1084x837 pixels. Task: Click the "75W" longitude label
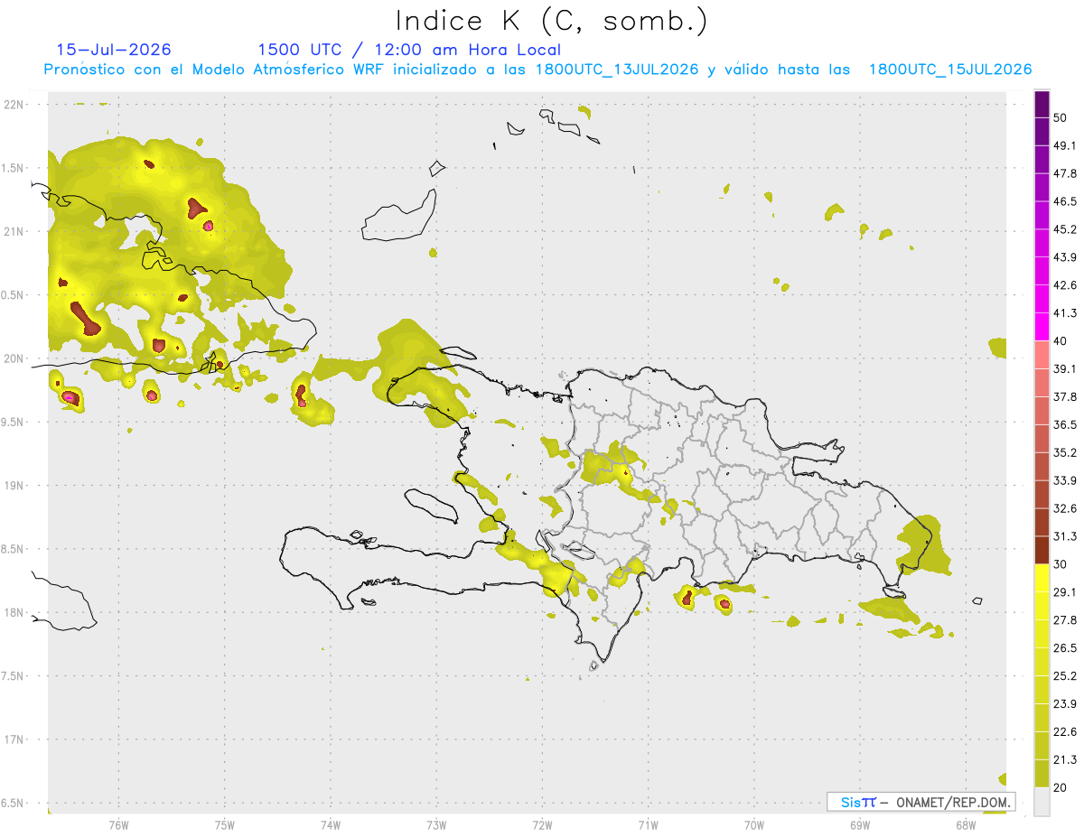[225, 824]
